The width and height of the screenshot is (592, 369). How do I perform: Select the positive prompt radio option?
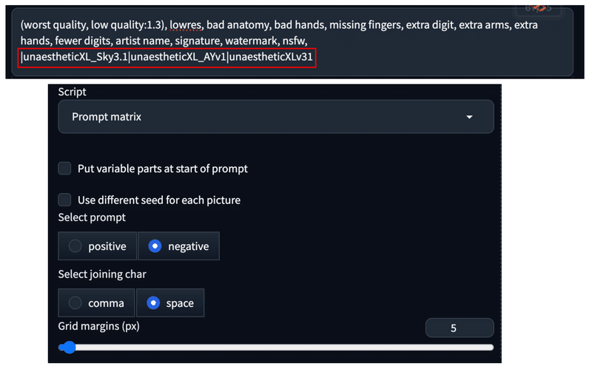98,246
